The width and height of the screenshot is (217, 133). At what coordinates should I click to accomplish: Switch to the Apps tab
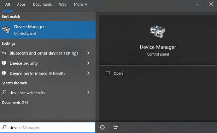[21, 5]
